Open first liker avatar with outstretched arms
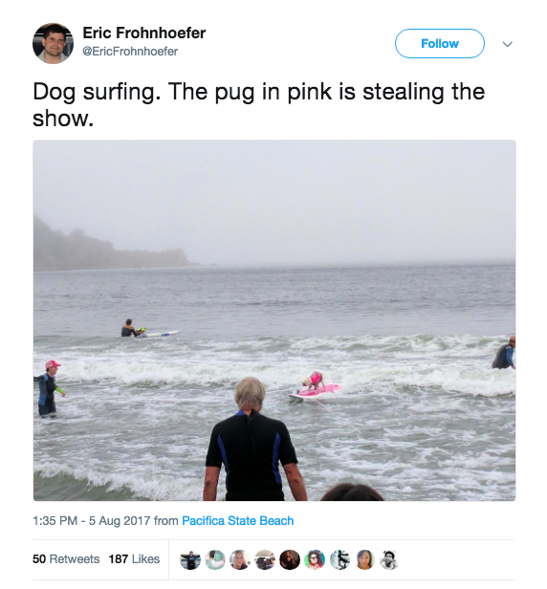This screenshot has height=589, width=547. point(190,559)
